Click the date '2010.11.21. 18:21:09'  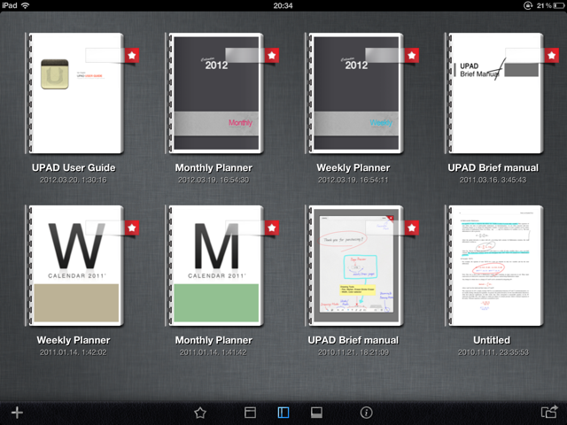pos(353,352)
